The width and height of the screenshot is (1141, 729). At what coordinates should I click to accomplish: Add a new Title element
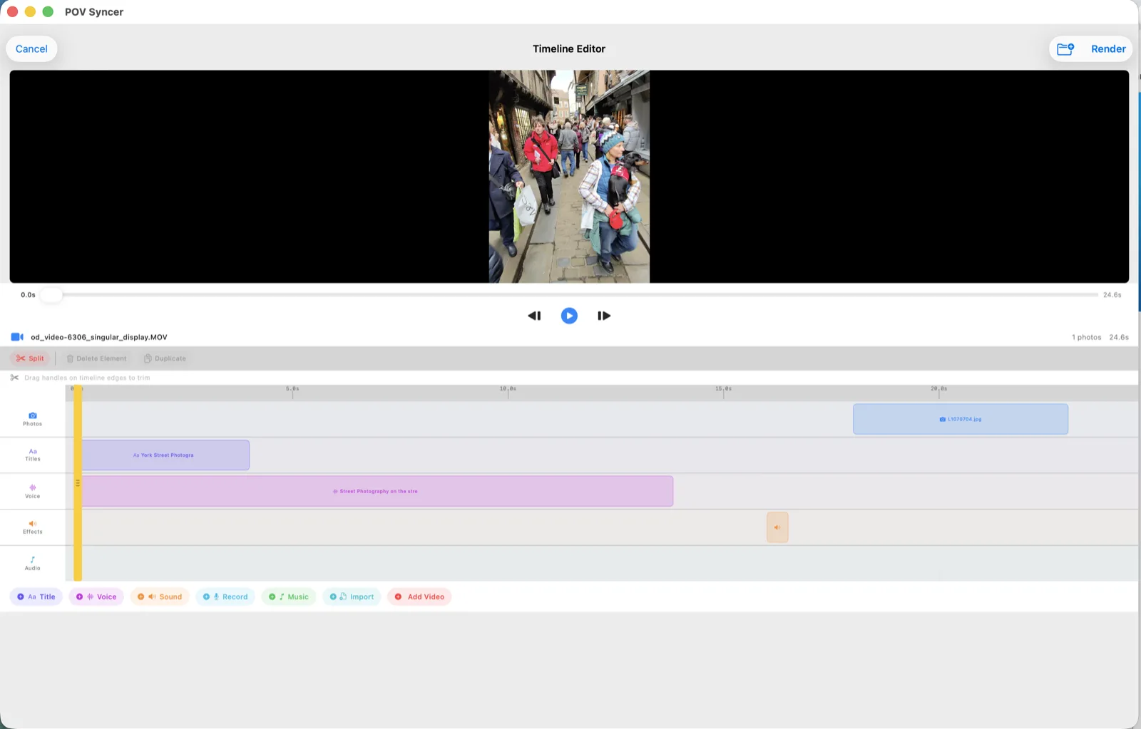[x=36, y=596]
